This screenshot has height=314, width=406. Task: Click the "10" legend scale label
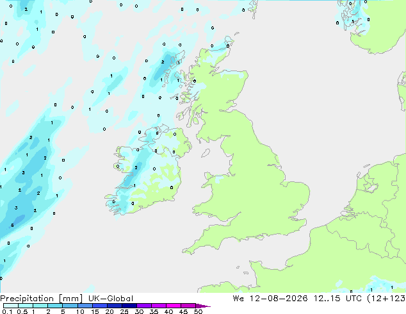click(x=80, y=311)
